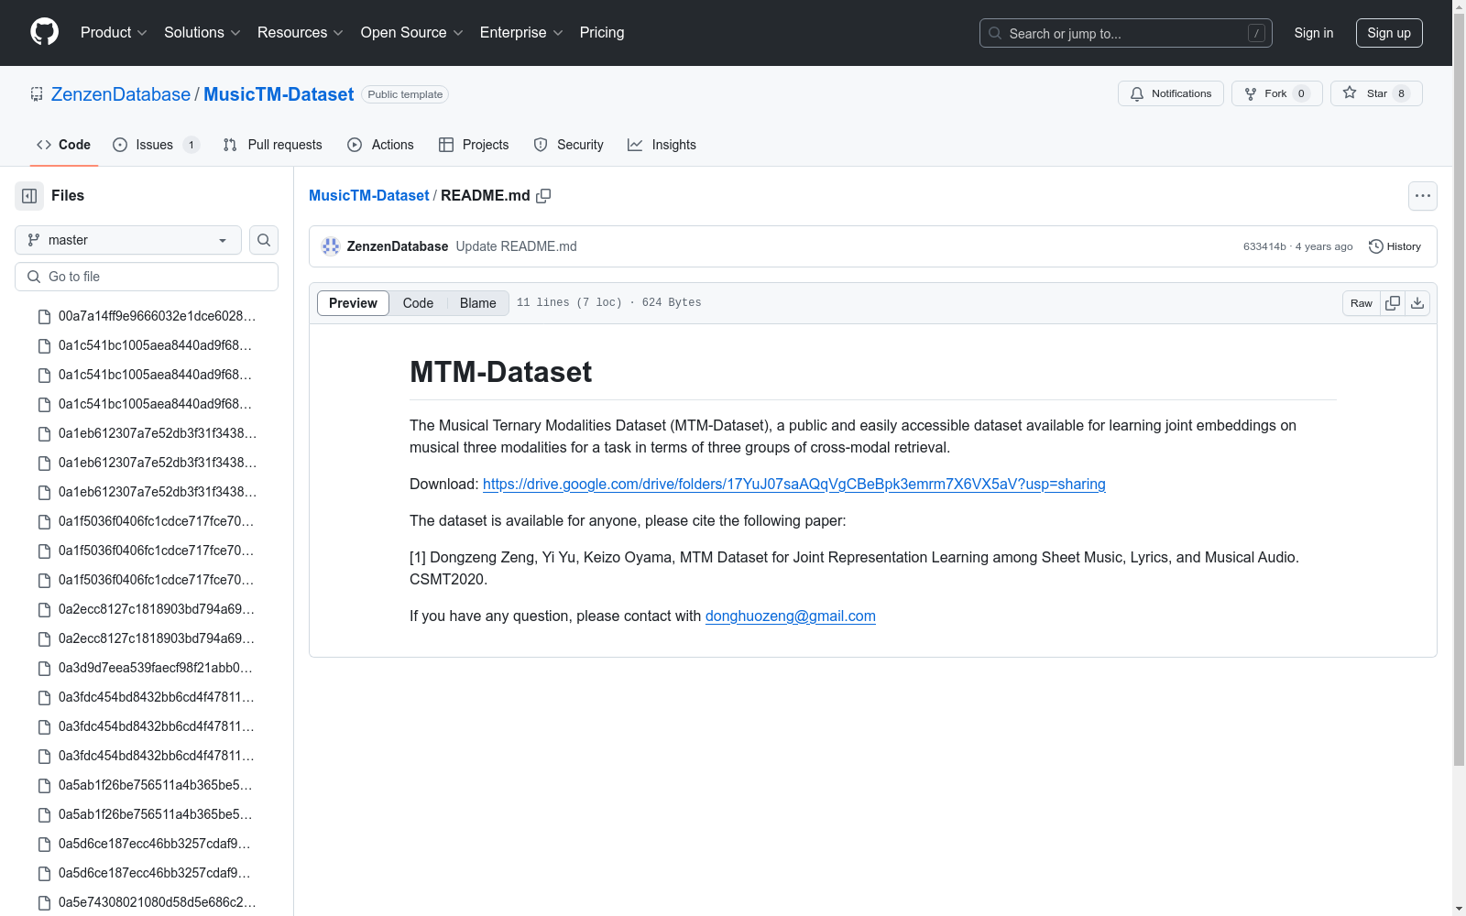Copy raw file contents icon

pos(1393,303)
